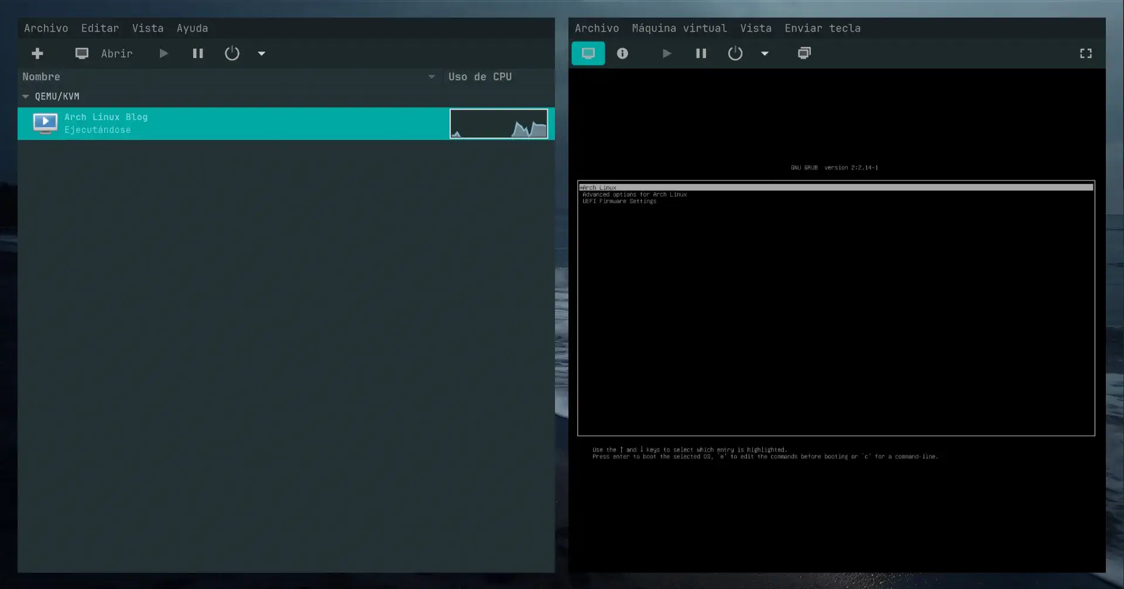Create a new virtual machine with the plus icon
The height and width of the screenshot is (589, 1124).
tap(37, 53)
